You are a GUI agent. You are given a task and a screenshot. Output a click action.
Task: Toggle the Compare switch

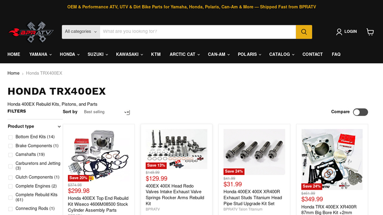tap(360, 112)
